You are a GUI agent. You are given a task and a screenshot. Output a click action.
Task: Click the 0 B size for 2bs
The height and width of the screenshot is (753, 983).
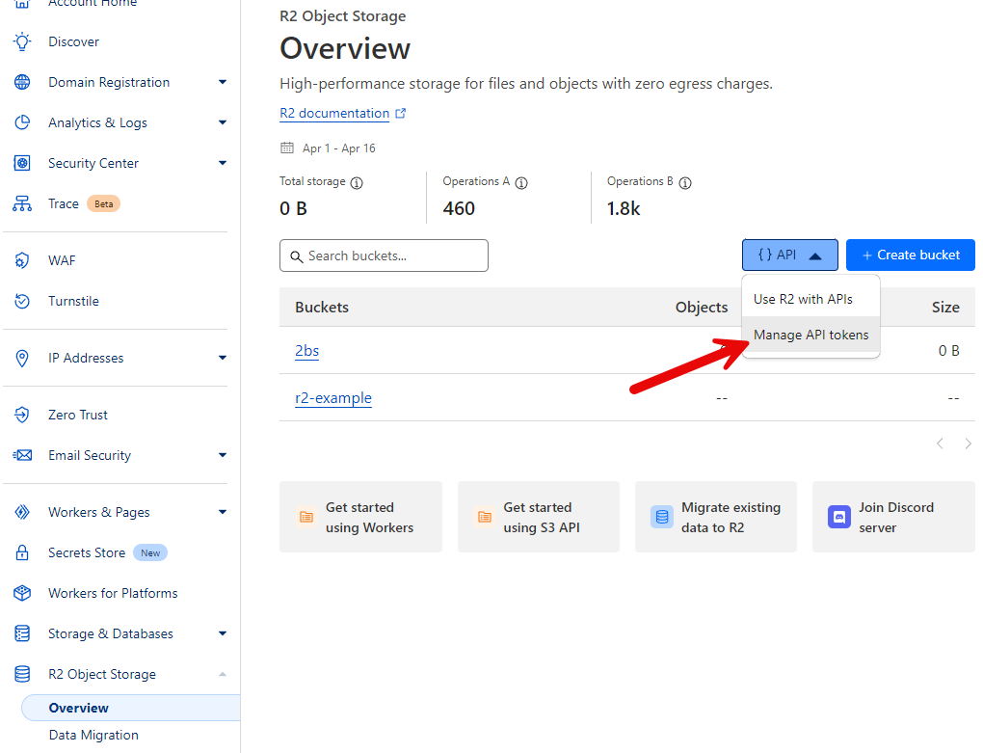pyautogui.click(x=948, y=351)
